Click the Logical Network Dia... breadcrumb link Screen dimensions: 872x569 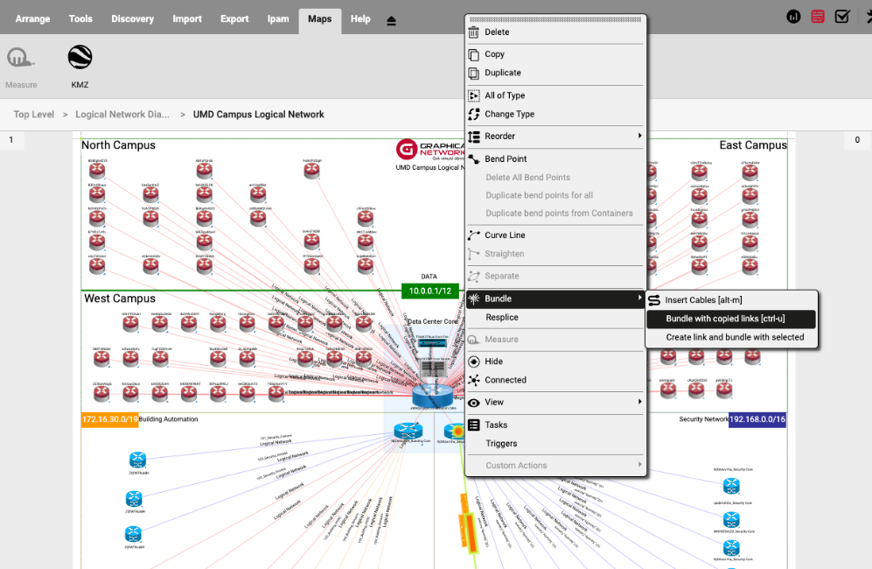tap(122, 115)
